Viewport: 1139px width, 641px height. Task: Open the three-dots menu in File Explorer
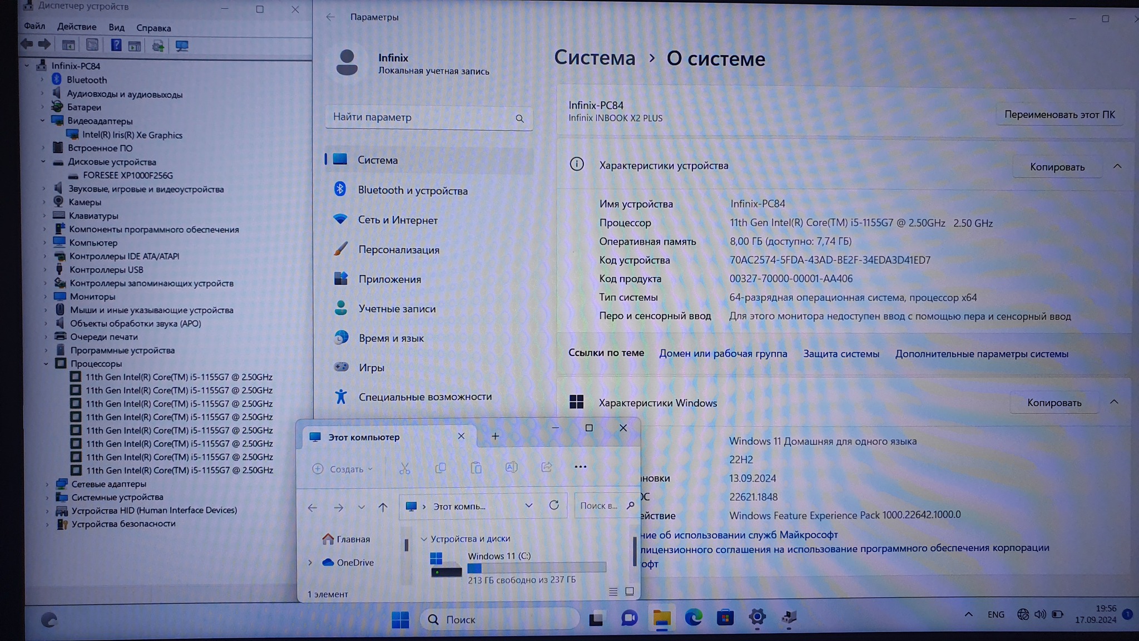tap(580, 467)
